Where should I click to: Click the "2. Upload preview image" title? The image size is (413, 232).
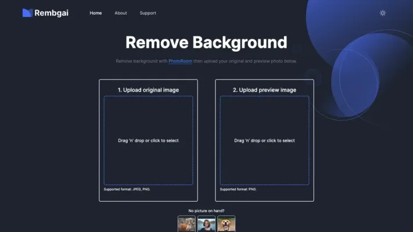pyautogui.click(x=264, y=90)
